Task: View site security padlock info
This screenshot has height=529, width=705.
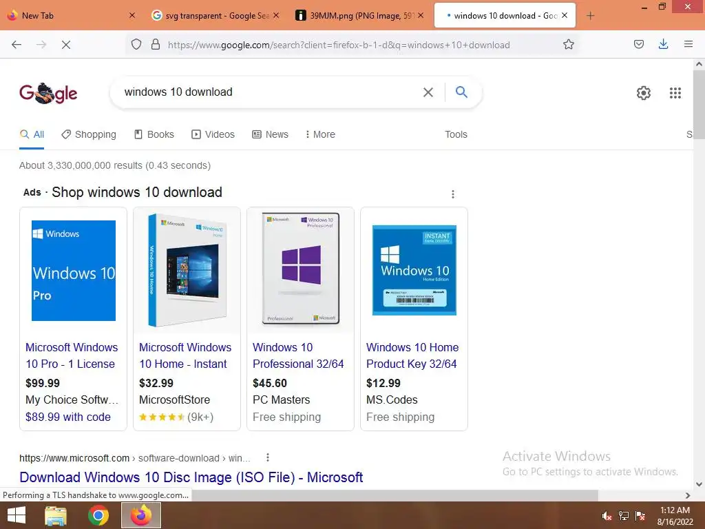Action: tap(156, 45)
